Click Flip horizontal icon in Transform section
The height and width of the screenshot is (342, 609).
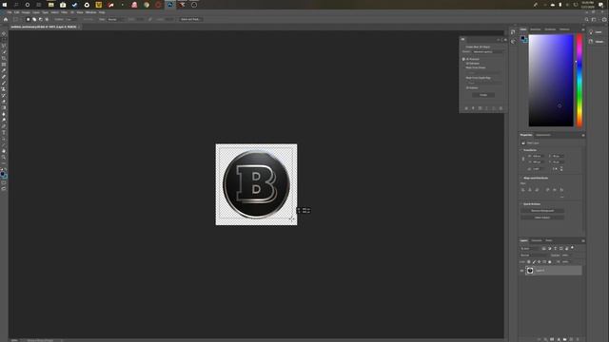(555, 169)
